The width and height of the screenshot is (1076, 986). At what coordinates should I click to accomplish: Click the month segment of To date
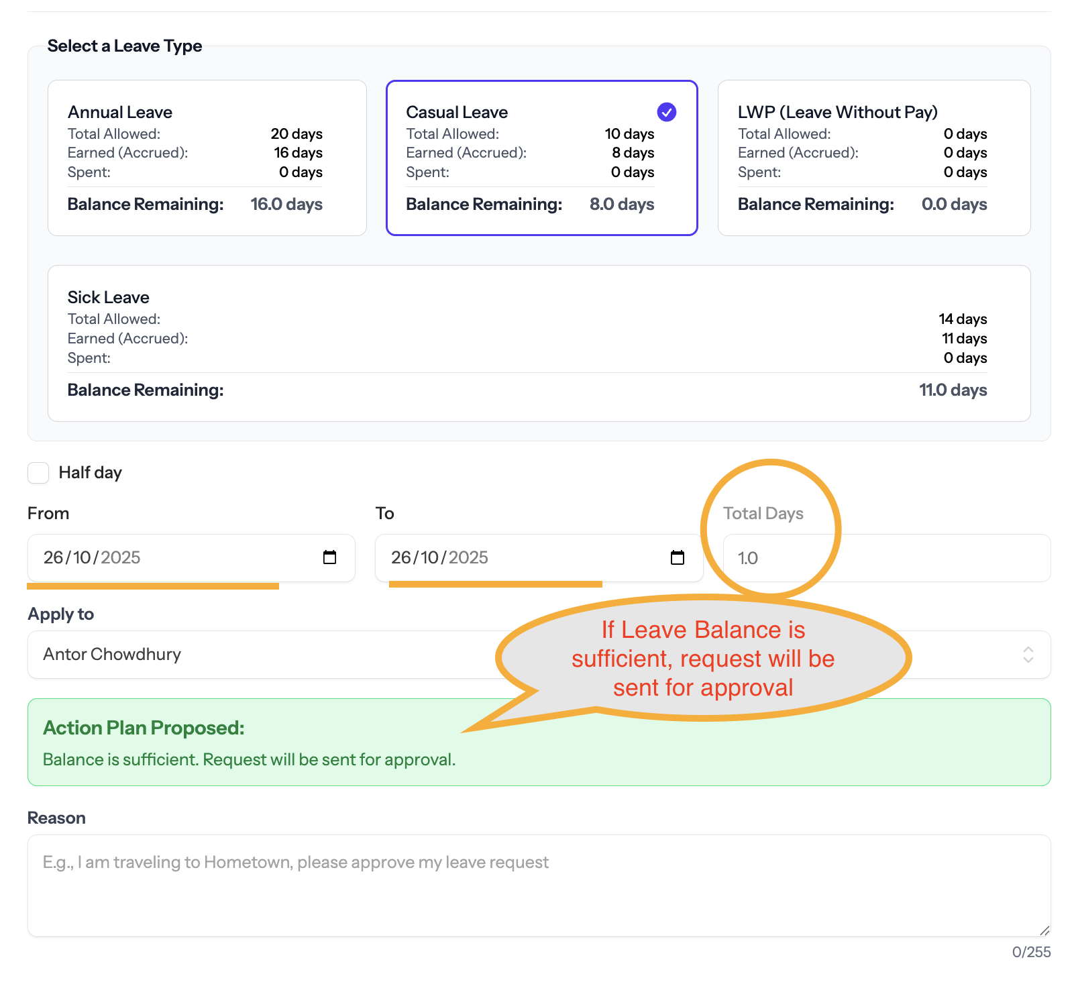(x=429, y=557)
